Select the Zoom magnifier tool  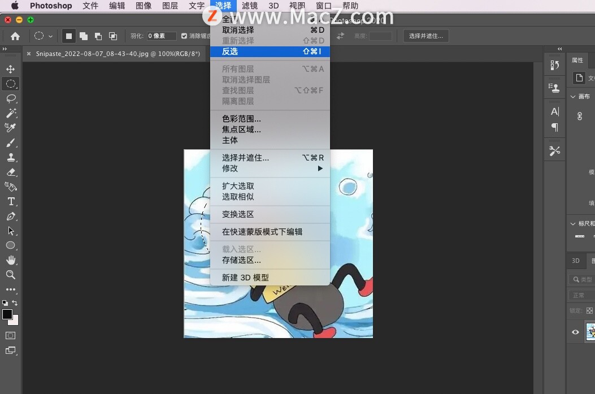click(11, 275)
